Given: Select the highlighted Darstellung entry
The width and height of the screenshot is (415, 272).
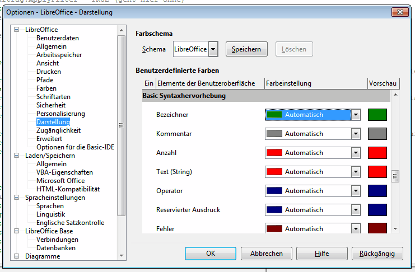Looking at the screenshot, I should [x=53, y=122].
